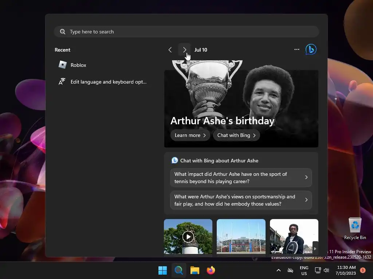The width and height of the screenshot is (373, 279).
Task: Open File Explorer from taskbar
Action: [195, 270]
